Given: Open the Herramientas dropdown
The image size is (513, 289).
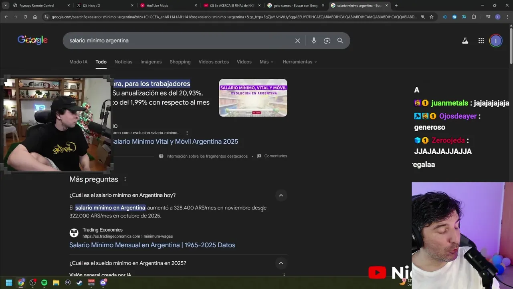Looking at the screenshot, I should 300,62.
